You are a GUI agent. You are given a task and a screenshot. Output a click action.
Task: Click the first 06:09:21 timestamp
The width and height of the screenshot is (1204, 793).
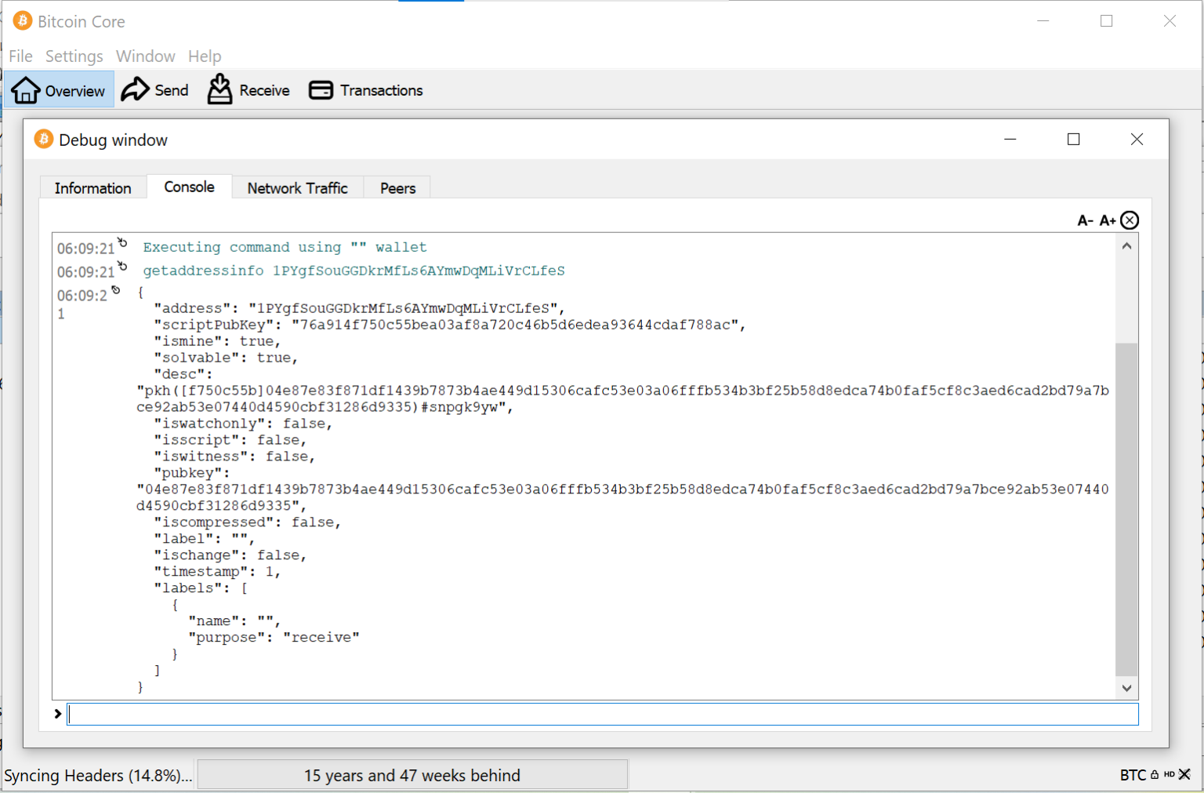coord(86,249)
